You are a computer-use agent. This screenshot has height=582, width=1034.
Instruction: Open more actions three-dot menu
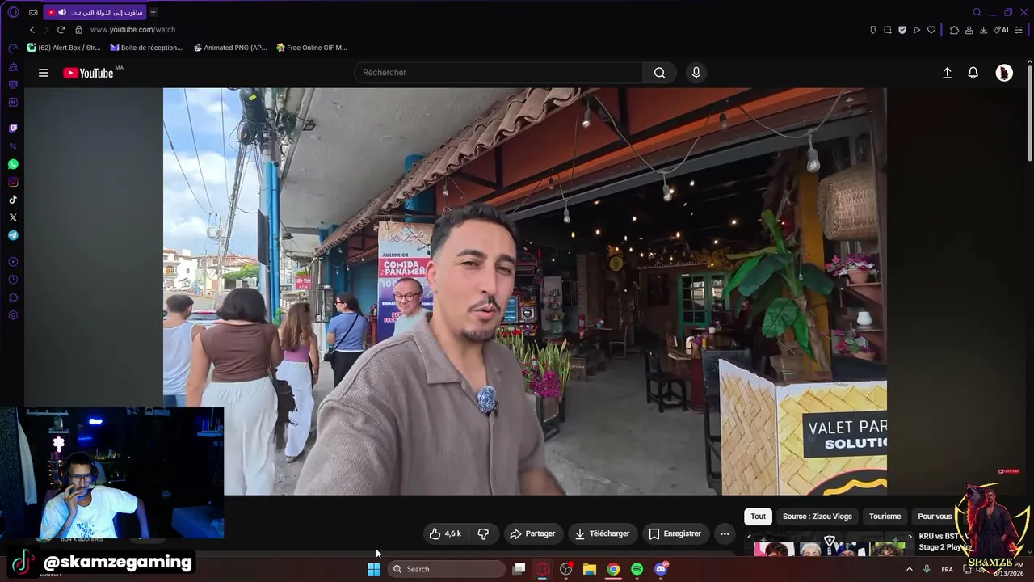point(725,533)
